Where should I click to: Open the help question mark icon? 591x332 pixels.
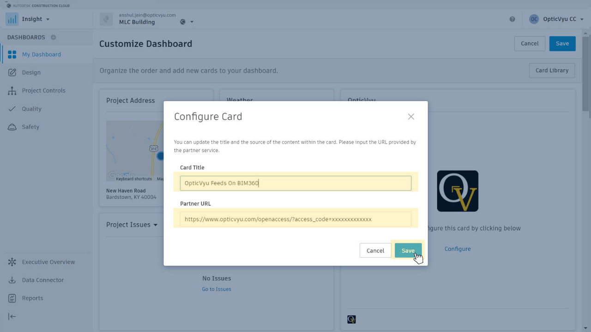512,19
